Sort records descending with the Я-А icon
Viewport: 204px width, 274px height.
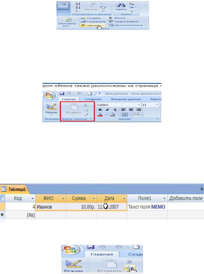click(x=78, y=8)
